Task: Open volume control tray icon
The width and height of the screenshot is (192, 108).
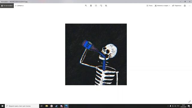Action: (175, 106)
